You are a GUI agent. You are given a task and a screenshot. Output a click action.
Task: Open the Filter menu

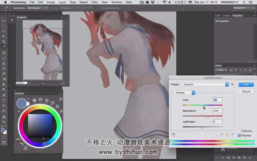click(95, 2)
